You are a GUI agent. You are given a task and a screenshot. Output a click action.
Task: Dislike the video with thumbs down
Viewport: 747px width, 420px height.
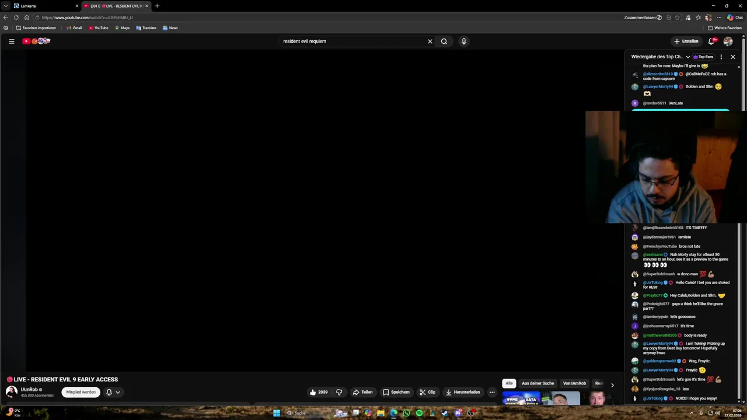tap(339, 392)
